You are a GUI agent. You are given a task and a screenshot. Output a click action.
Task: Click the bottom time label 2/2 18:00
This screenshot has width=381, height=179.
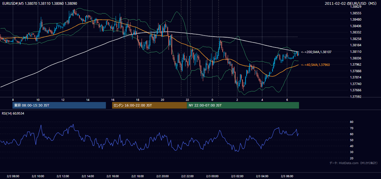(137, 176)
